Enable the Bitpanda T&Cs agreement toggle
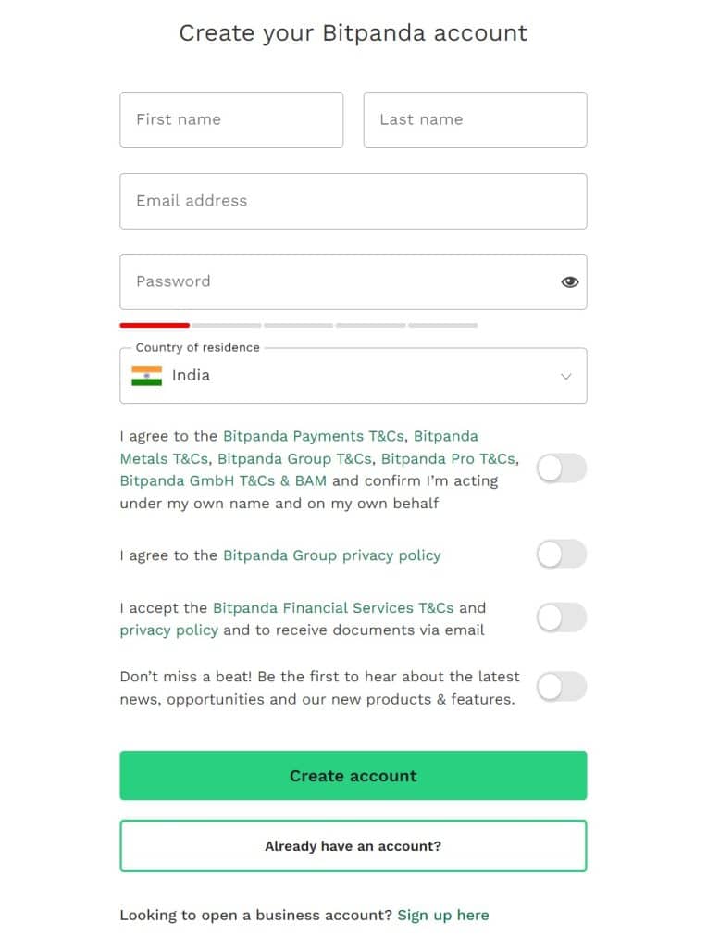The width and height of the screenshot is (707, 948). point(561,468)
